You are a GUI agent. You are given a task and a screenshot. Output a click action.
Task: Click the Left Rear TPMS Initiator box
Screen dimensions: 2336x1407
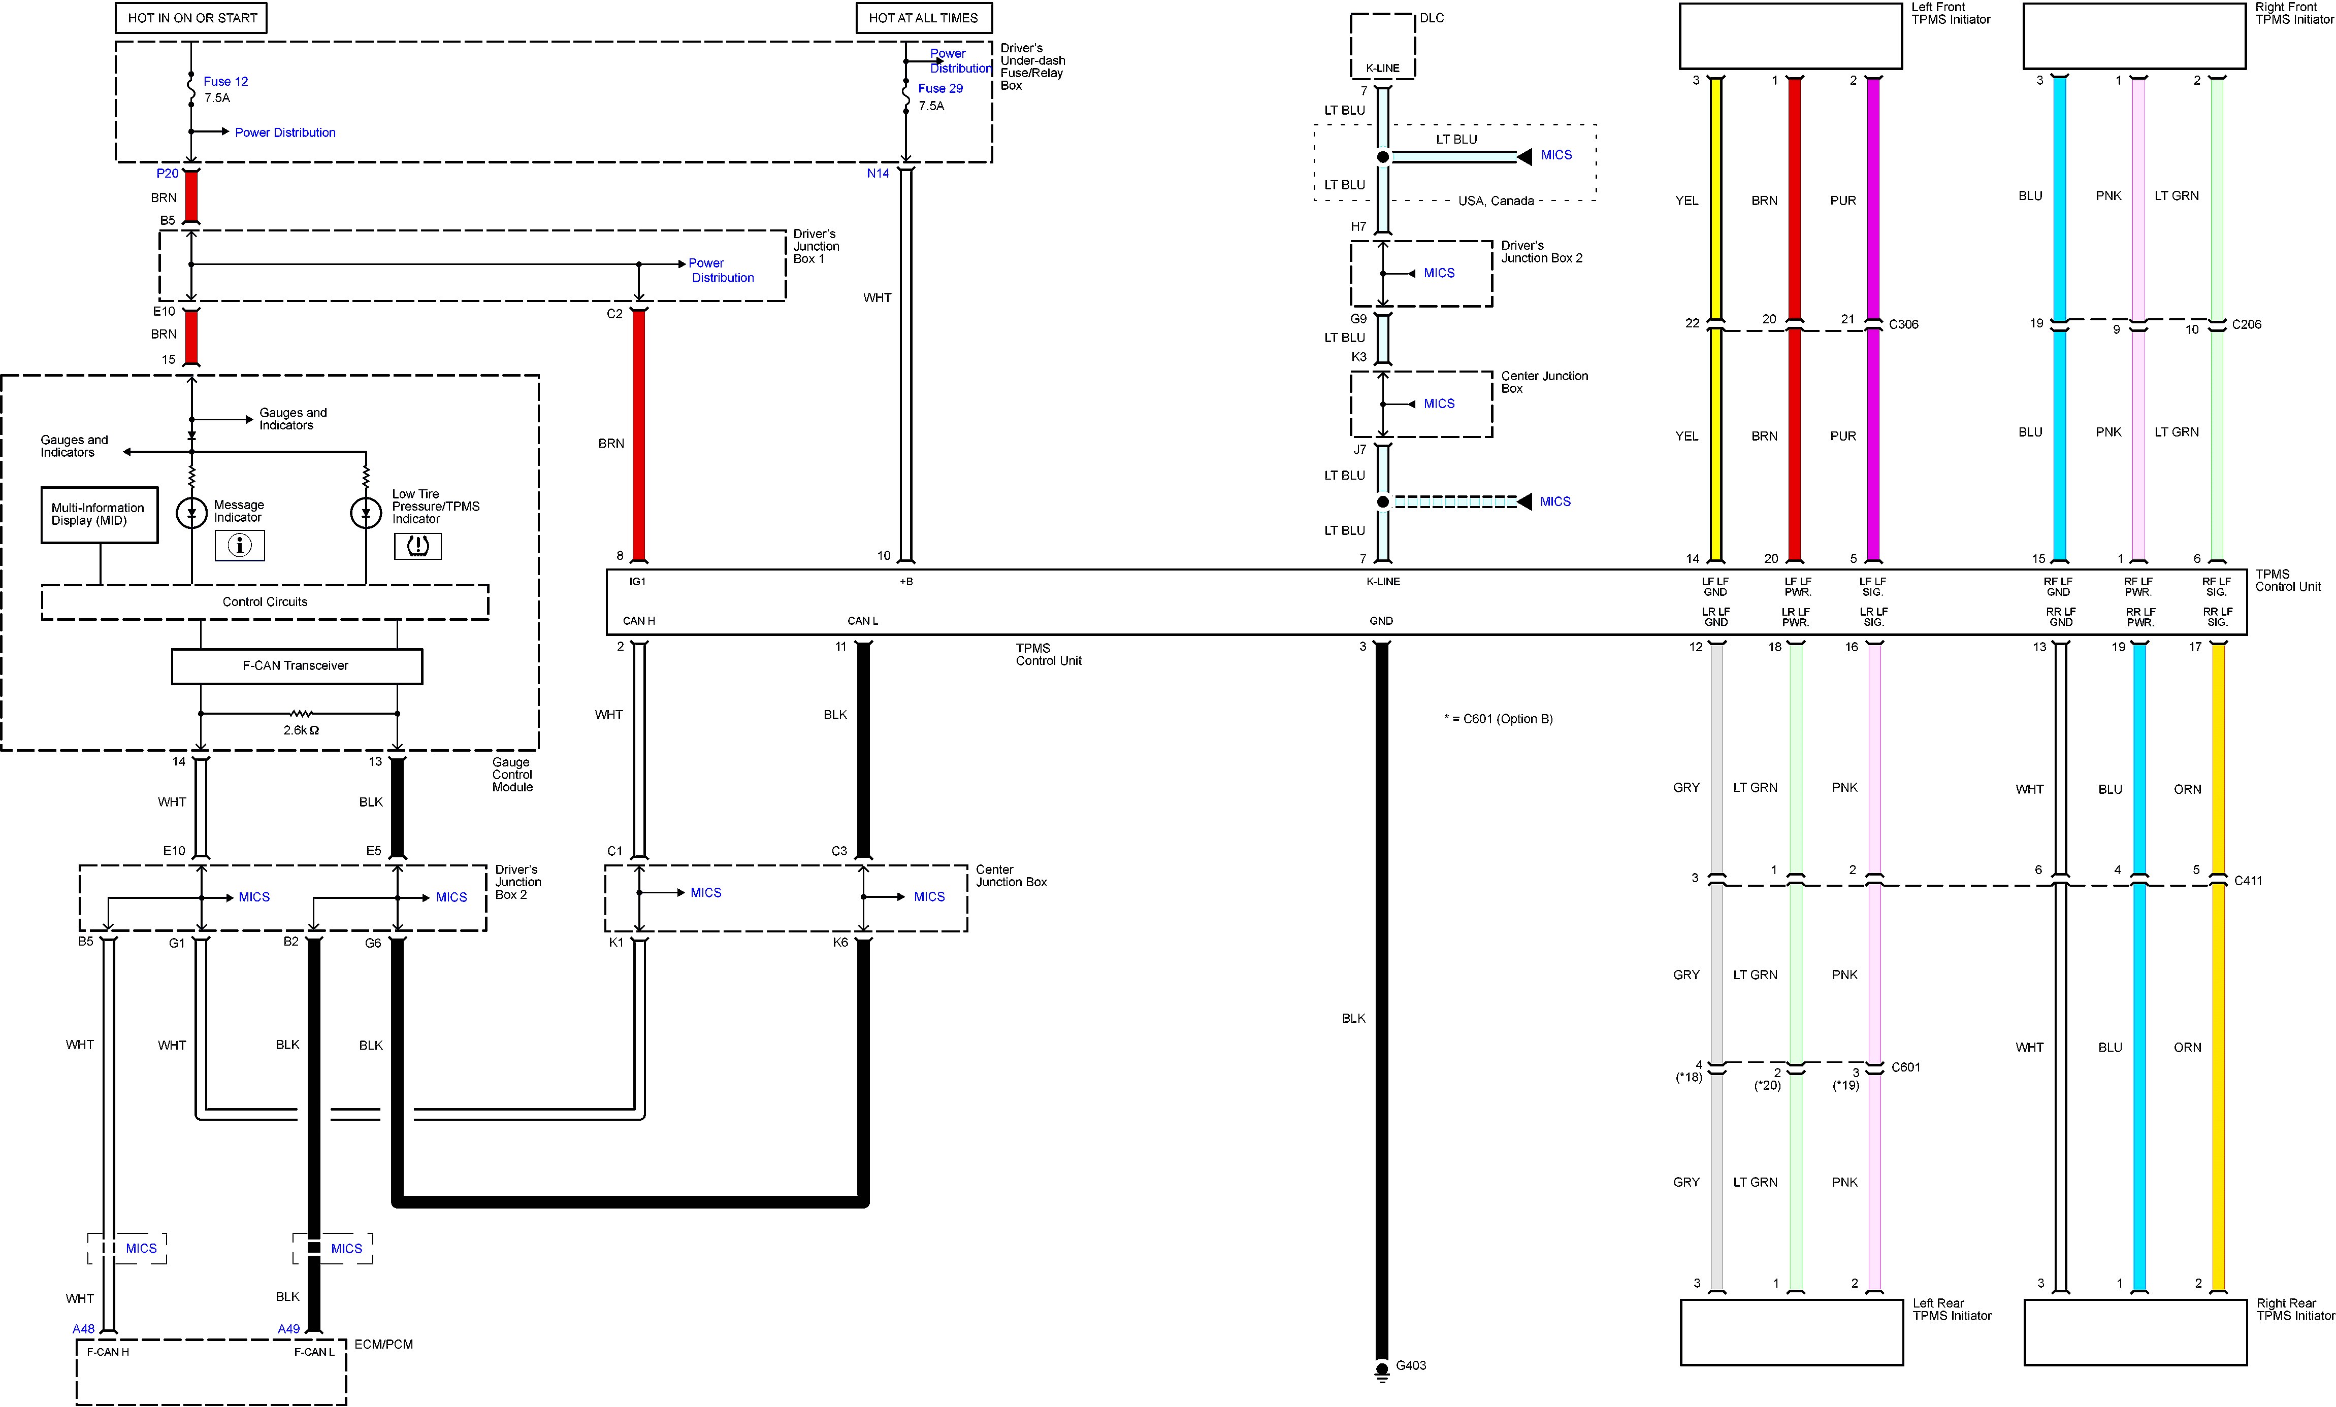click(x=1791, y=1331)
